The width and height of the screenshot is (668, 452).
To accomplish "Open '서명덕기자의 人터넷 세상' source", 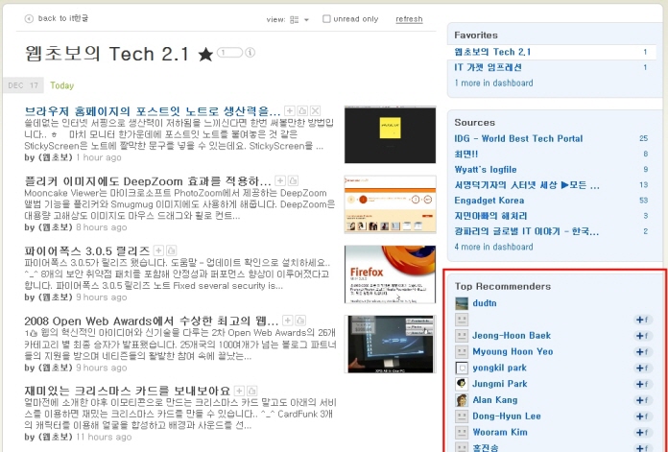I will pos(527,185).
